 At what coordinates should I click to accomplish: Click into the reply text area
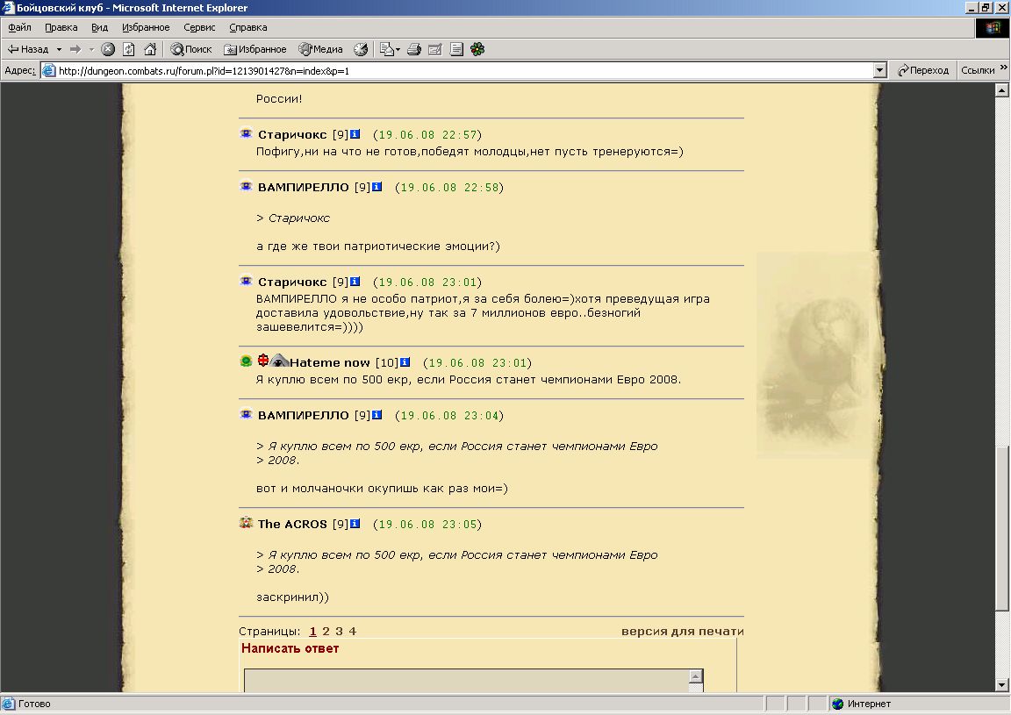point(467,681)
